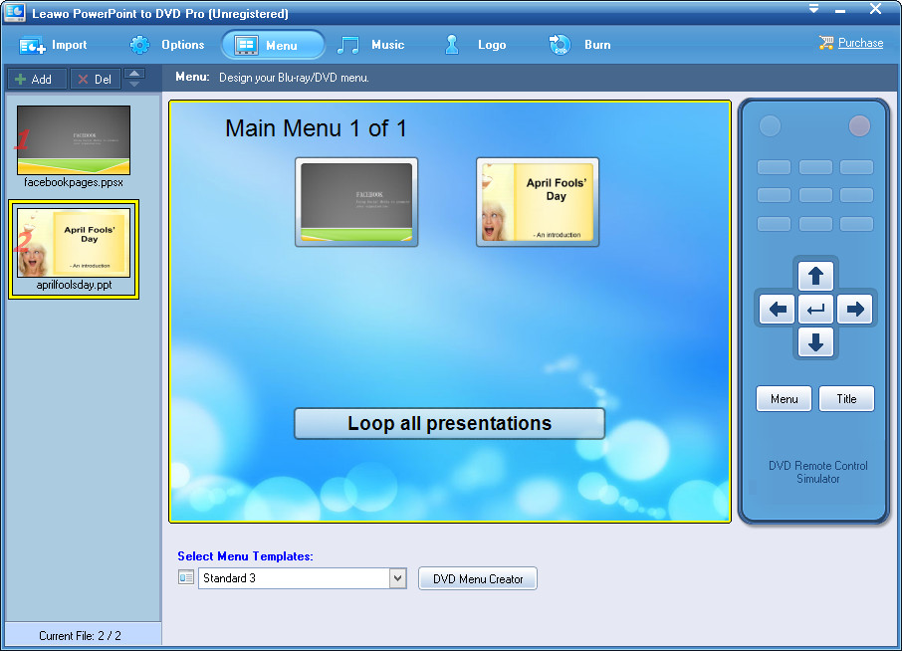The image size is (902, 651).
Task: Move the selected file up in the list
Action: [134, 73]
